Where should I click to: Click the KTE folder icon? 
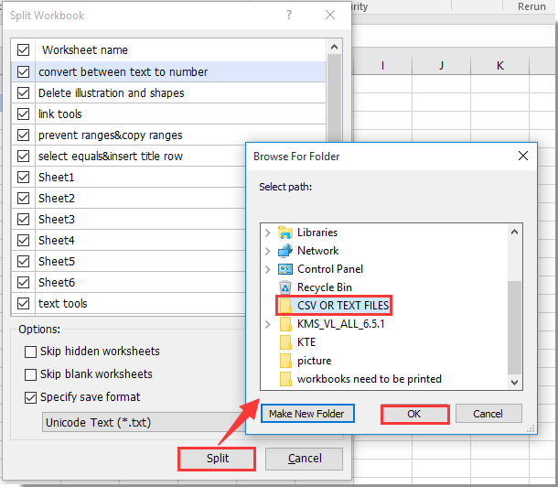285,342
